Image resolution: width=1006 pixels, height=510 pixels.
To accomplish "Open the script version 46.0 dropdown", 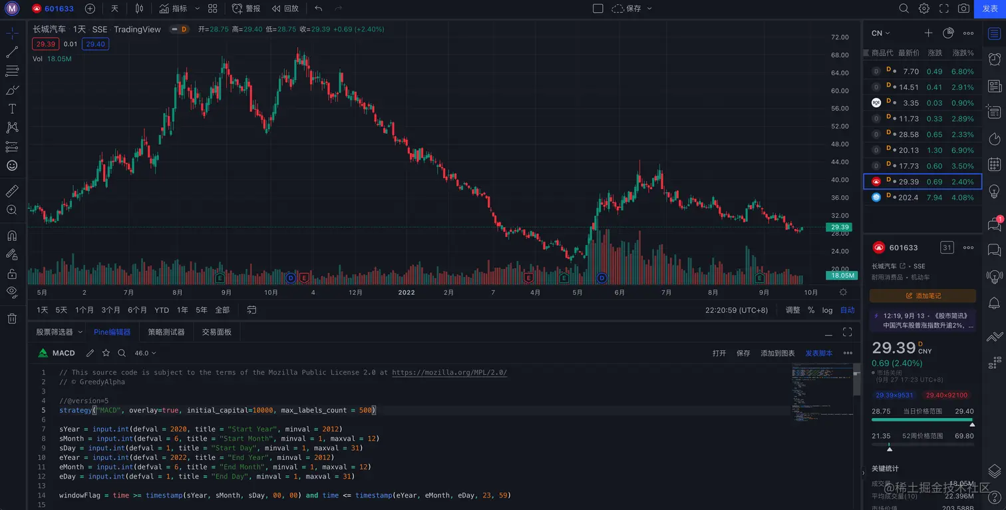I will tap(146, 353).
